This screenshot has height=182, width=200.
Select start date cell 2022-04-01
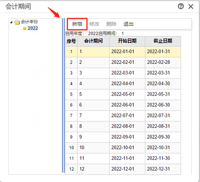coord(127,84)
